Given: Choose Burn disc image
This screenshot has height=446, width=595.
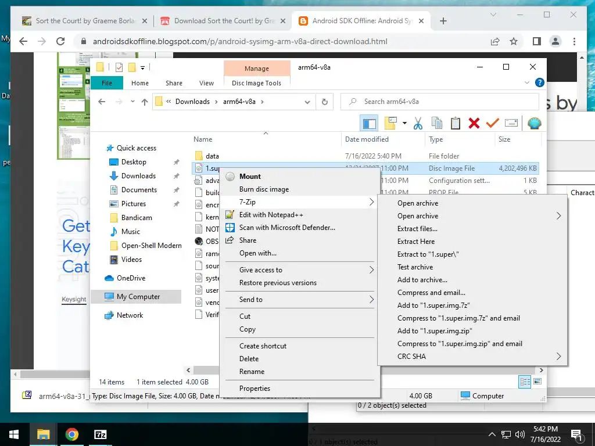Looking at the screenshot, I should (299, 189).
